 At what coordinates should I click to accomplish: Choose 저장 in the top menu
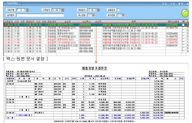pyautogui.click(x=164, y=4)
